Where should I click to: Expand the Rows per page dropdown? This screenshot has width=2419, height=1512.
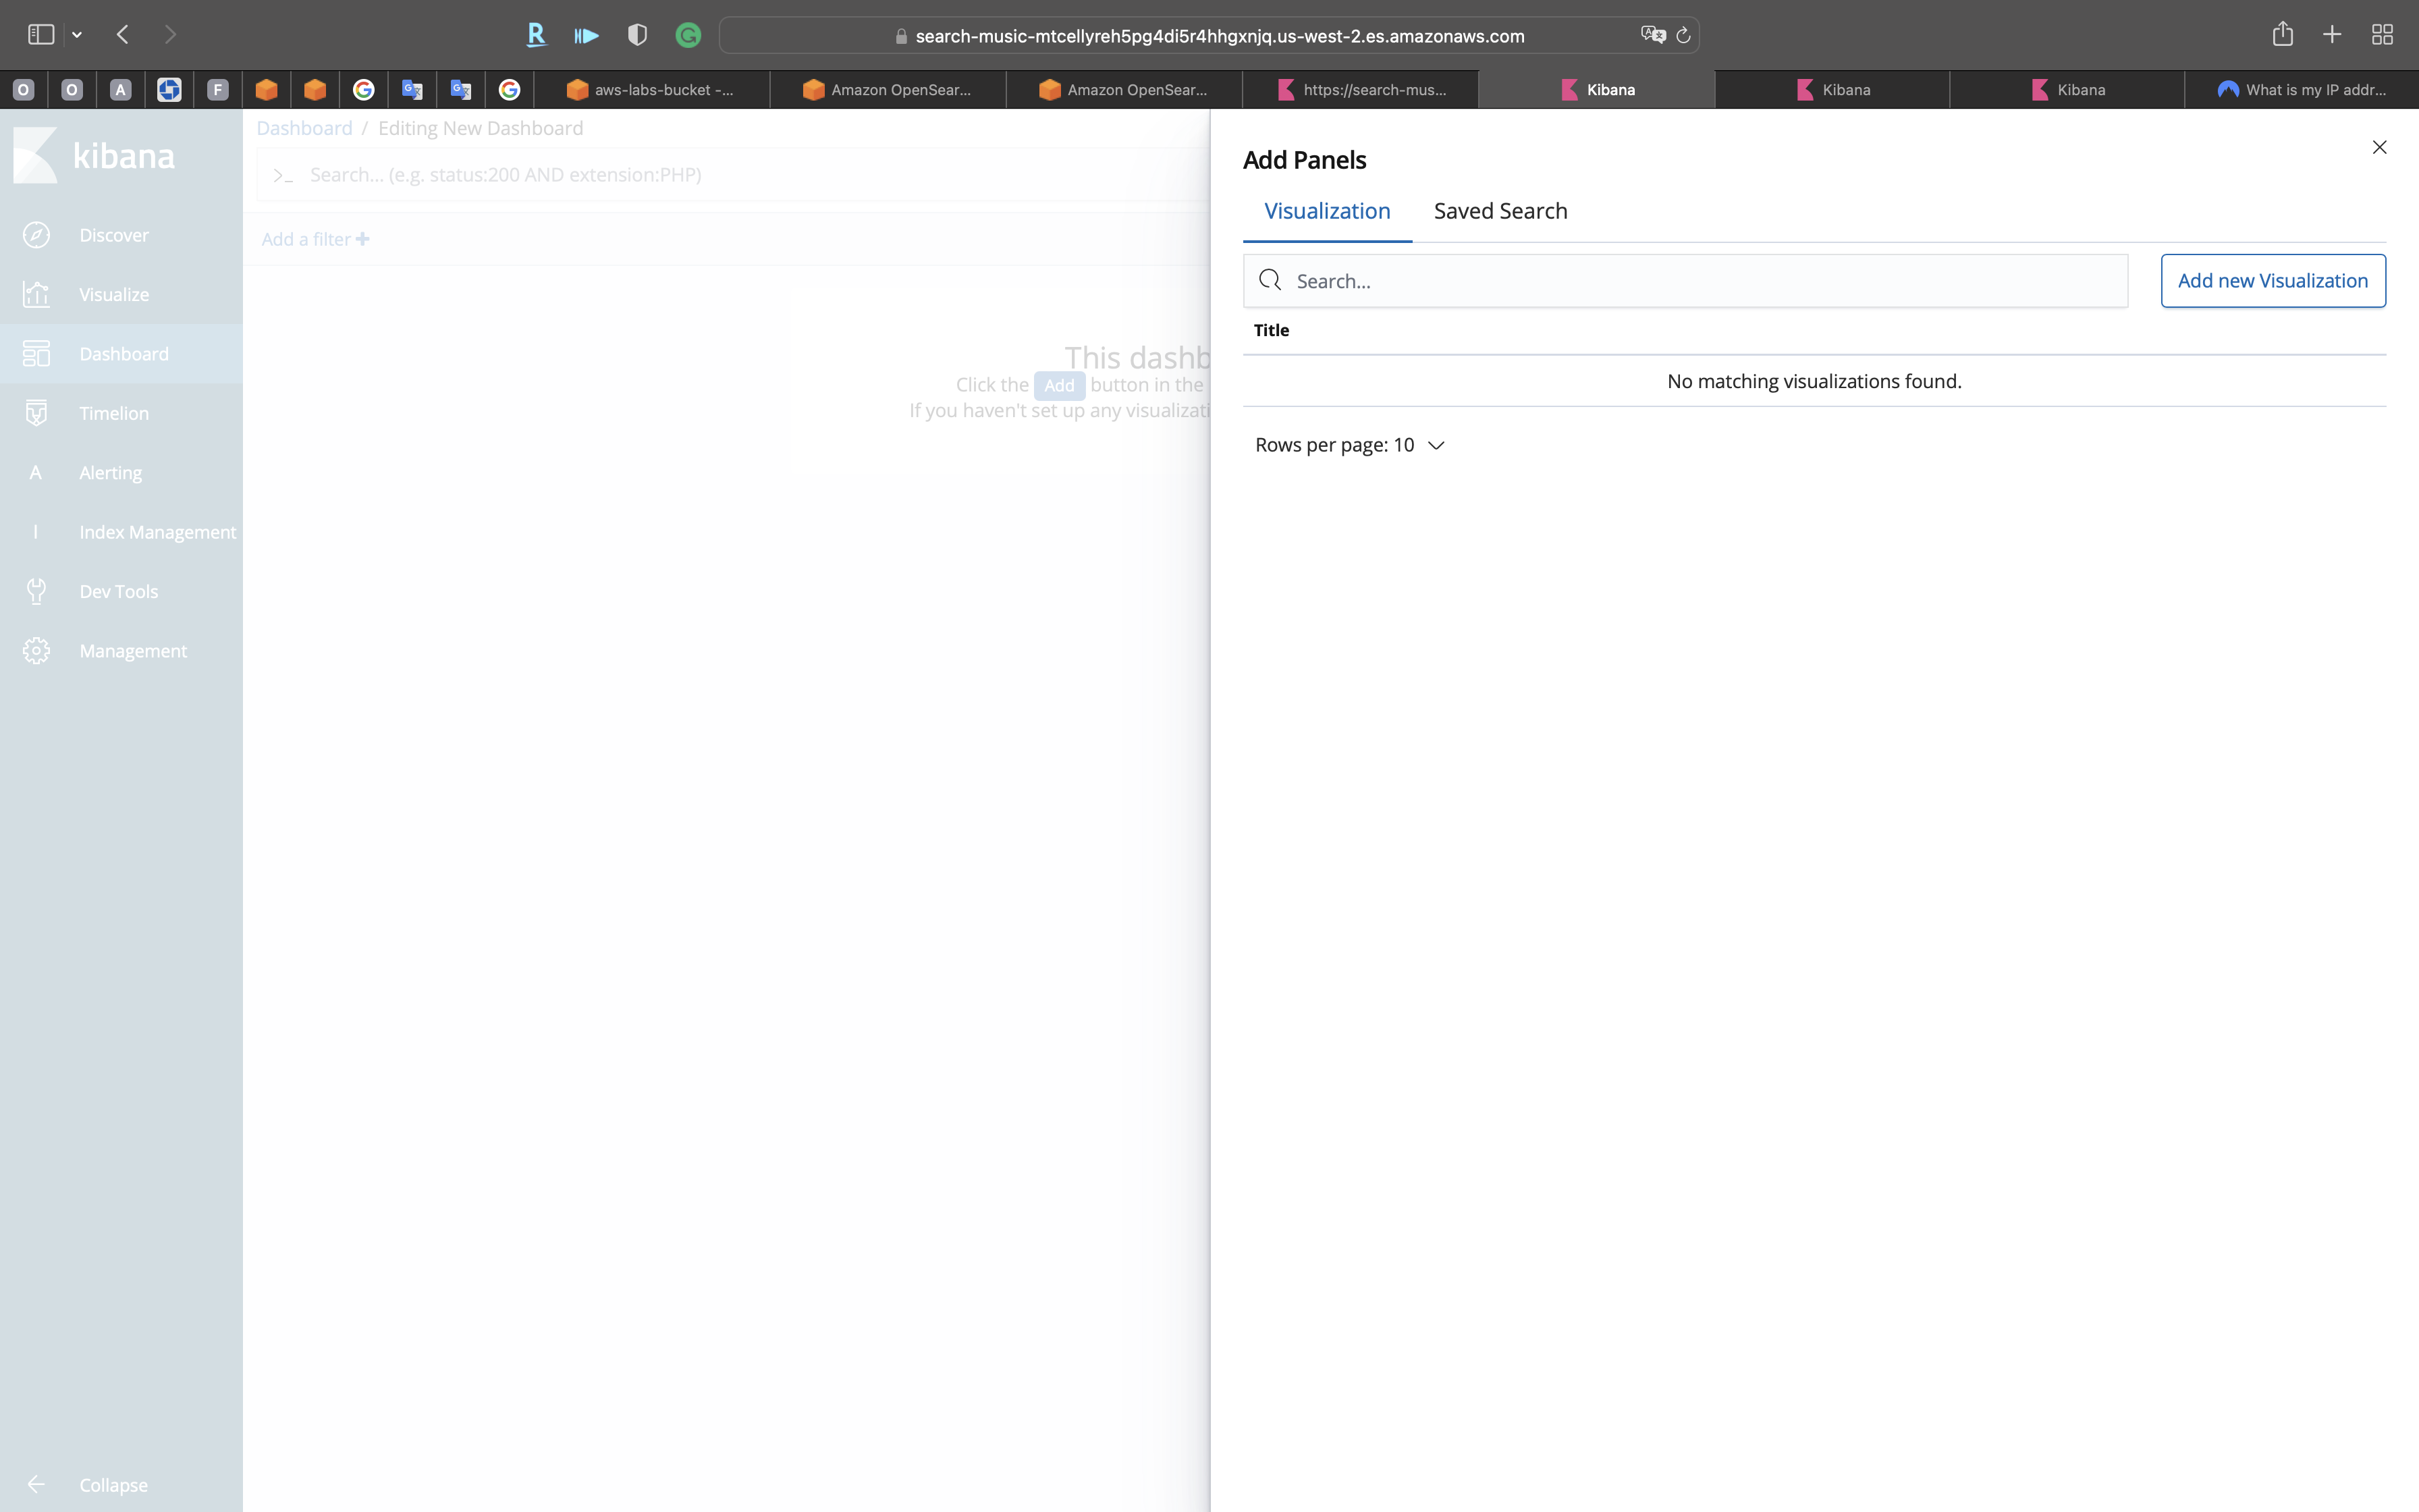click(x=1349, y=445)
